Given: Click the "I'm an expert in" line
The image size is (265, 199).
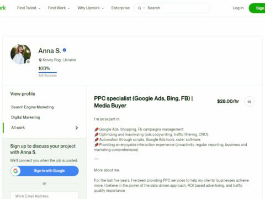Looking at the screenshot, I should 107,119.
